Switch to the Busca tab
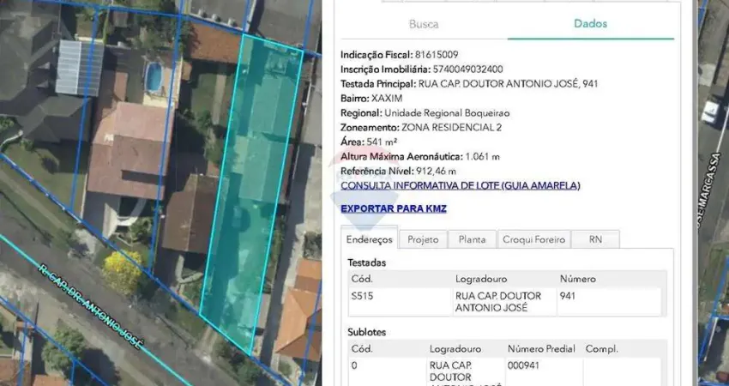729x386 pixels. (424, 24)
